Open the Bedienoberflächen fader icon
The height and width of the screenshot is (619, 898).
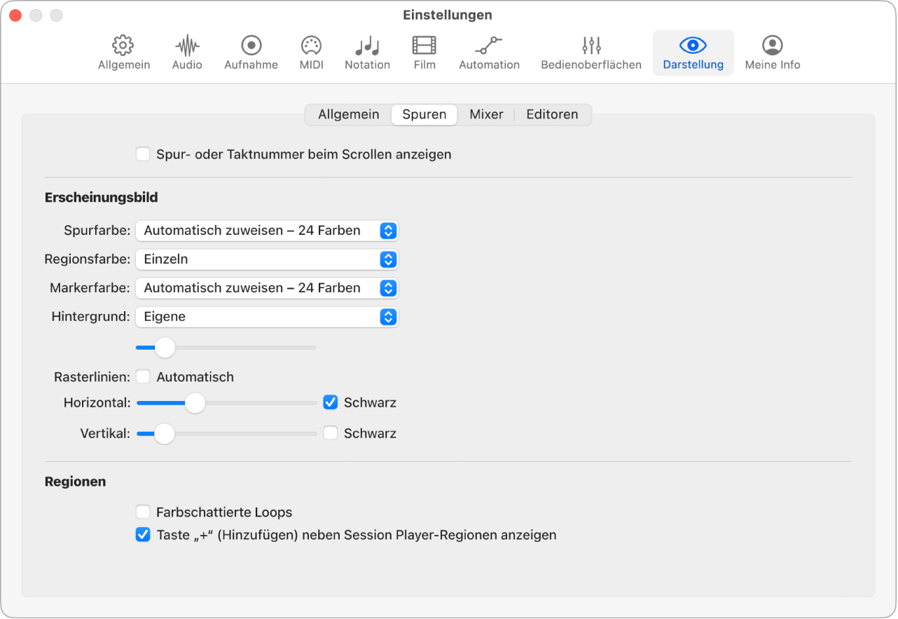click(591, 53)
